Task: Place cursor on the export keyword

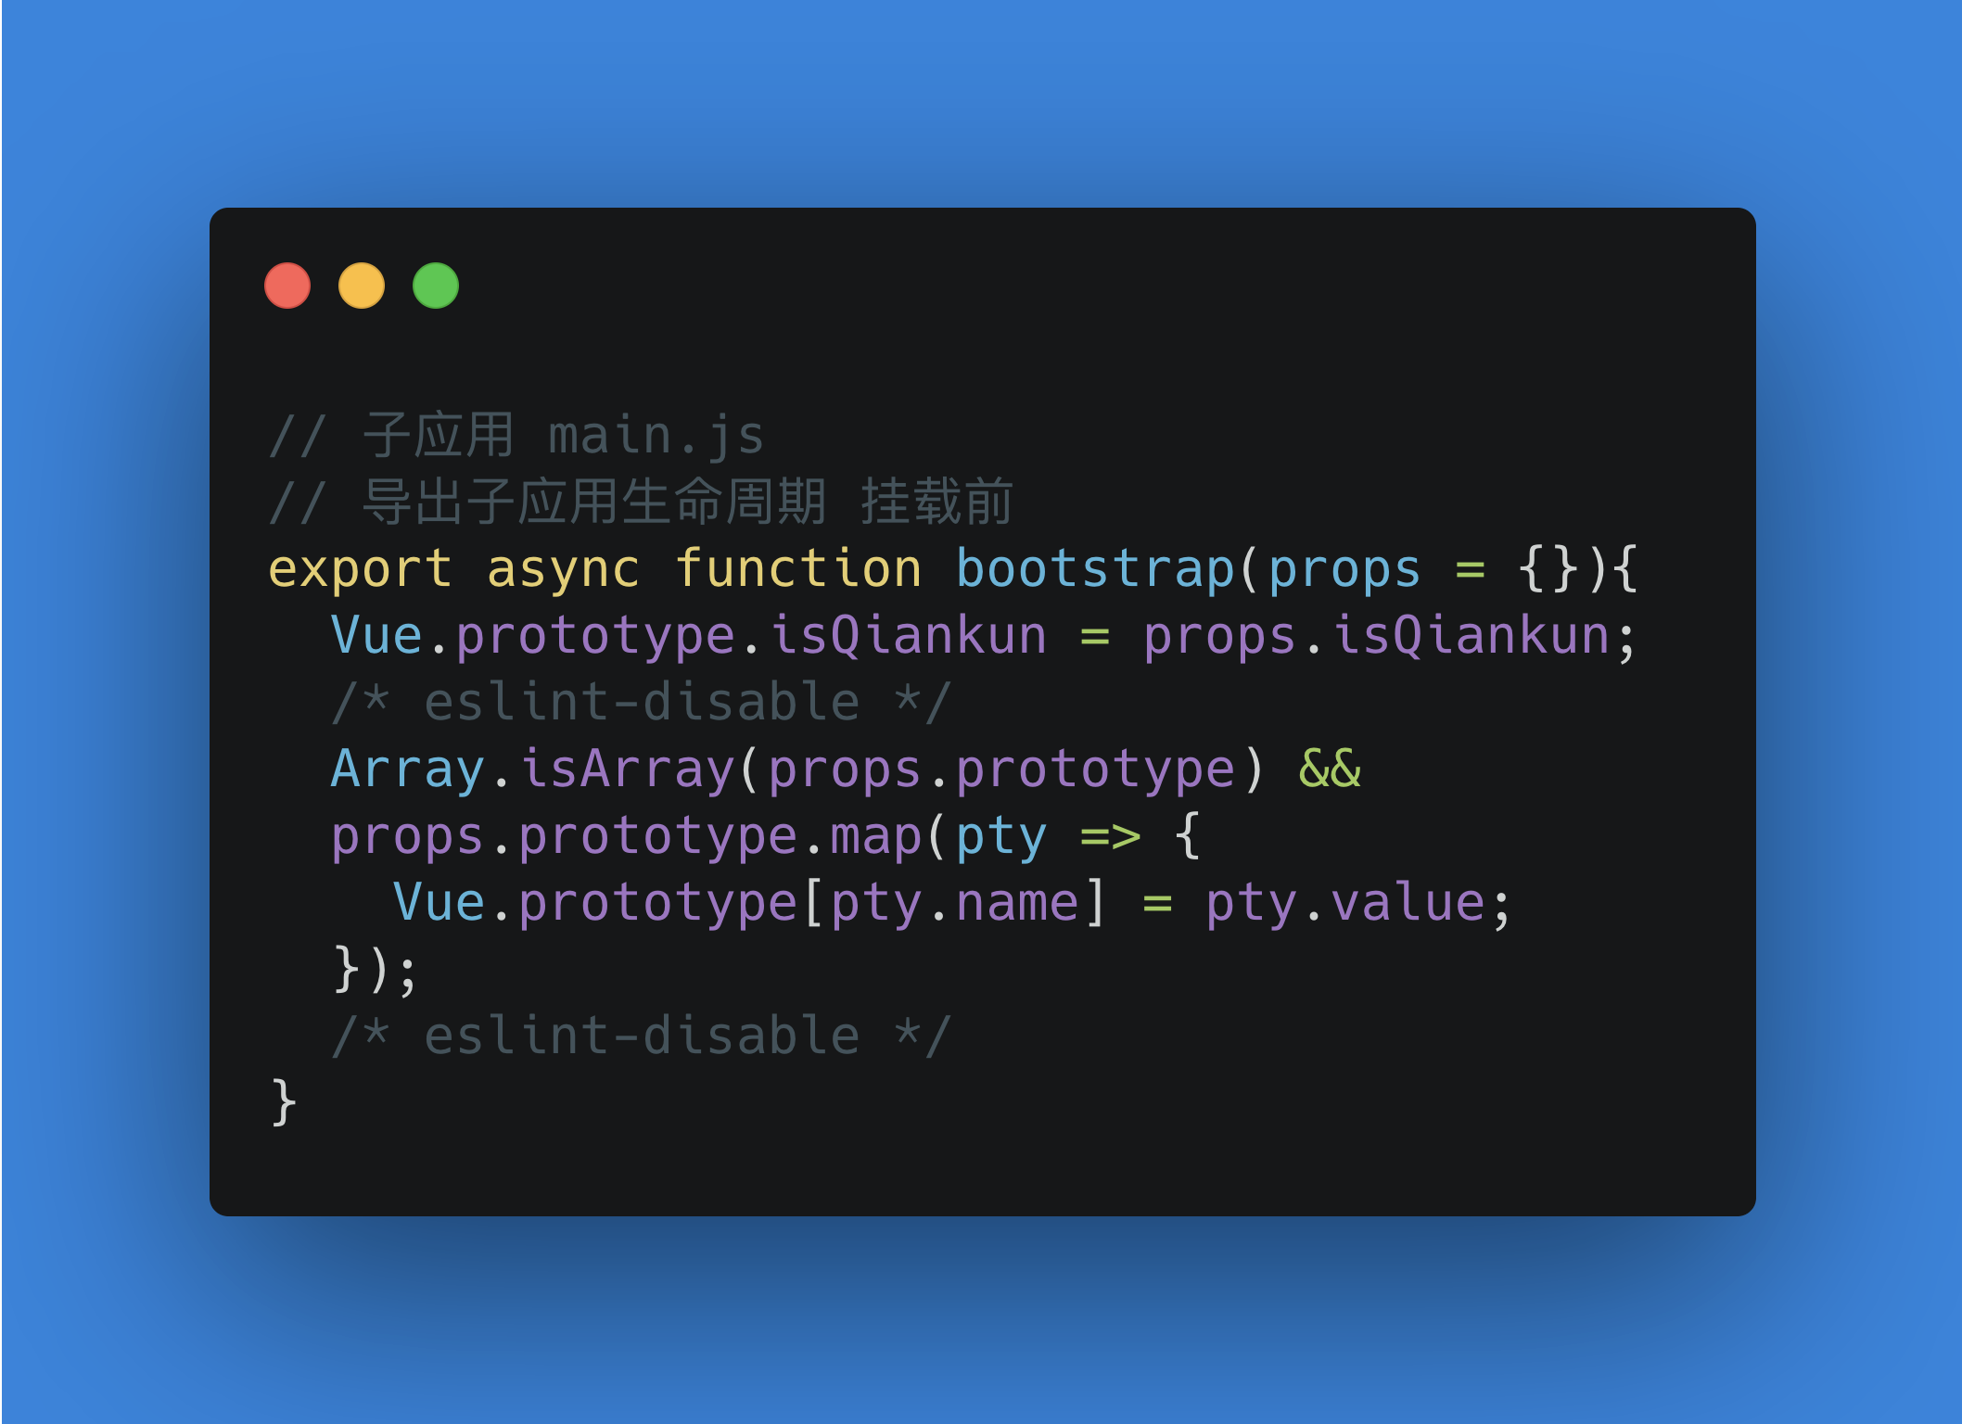Action: (x=360, y=569)
